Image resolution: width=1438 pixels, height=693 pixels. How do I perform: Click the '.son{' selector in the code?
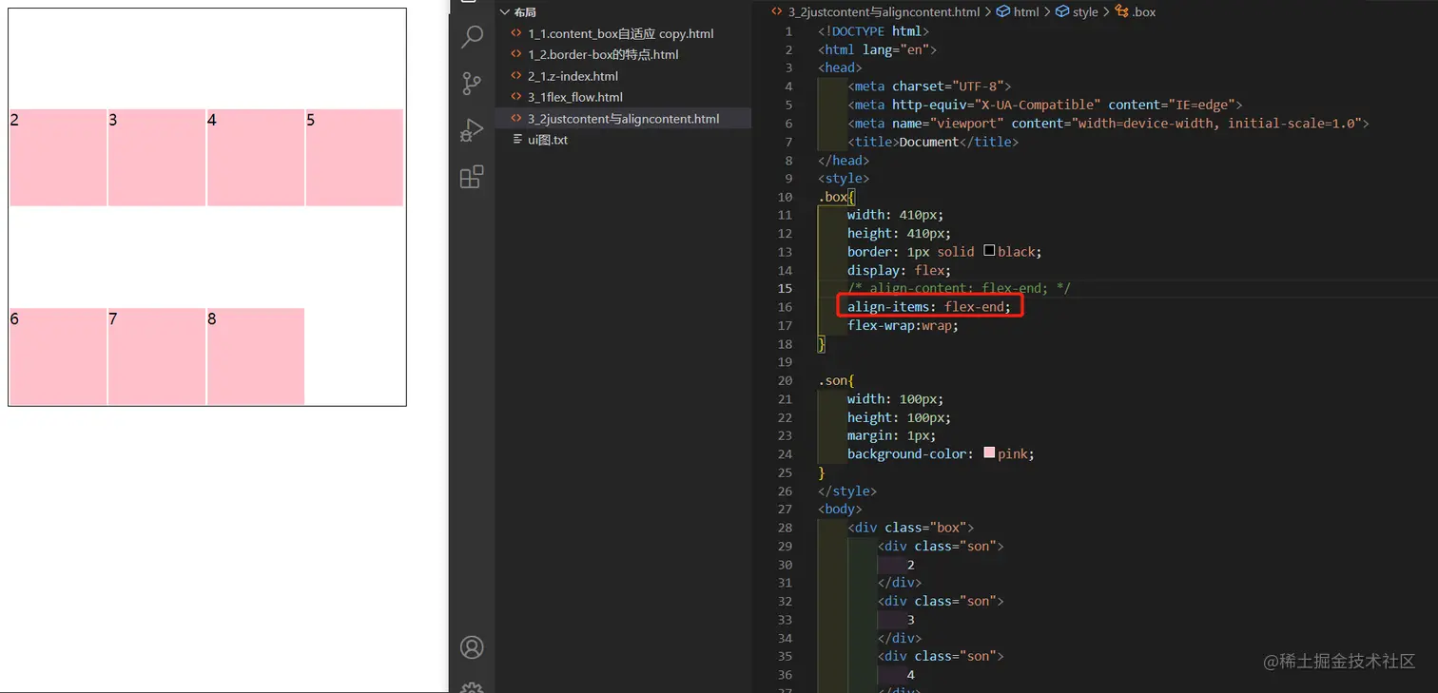coord(837,380)
